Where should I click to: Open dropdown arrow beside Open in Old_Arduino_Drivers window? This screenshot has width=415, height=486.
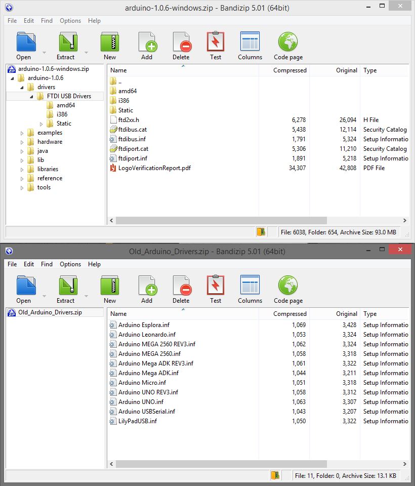pyautogui.click(x=44, y=296)
